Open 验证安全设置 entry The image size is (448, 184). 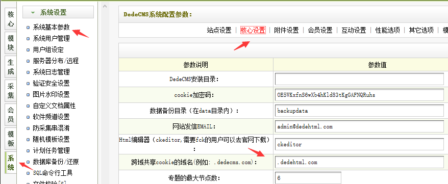pos(51,83)
